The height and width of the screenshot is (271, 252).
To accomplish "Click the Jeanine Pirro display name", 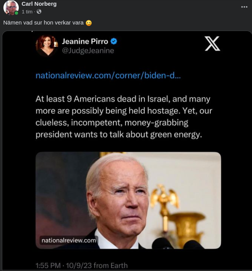I will pos(85,41).
